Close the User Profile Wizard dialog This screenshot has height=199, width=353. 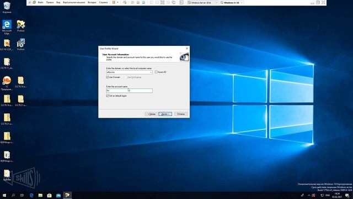click(187, 48)
